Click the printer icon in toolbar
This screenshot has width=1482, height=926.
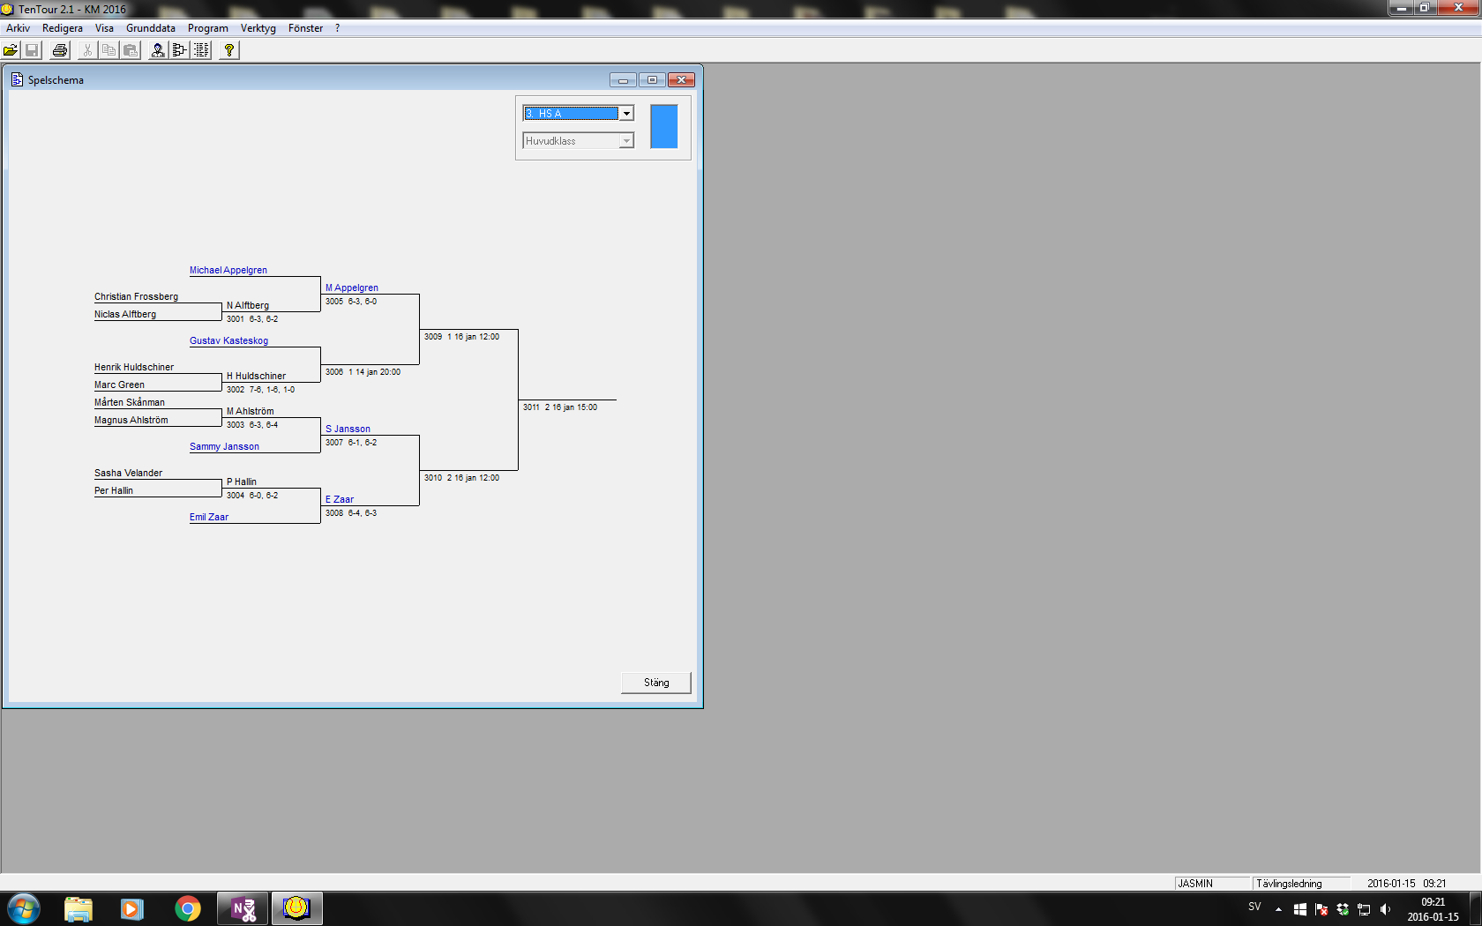(60, 50)
